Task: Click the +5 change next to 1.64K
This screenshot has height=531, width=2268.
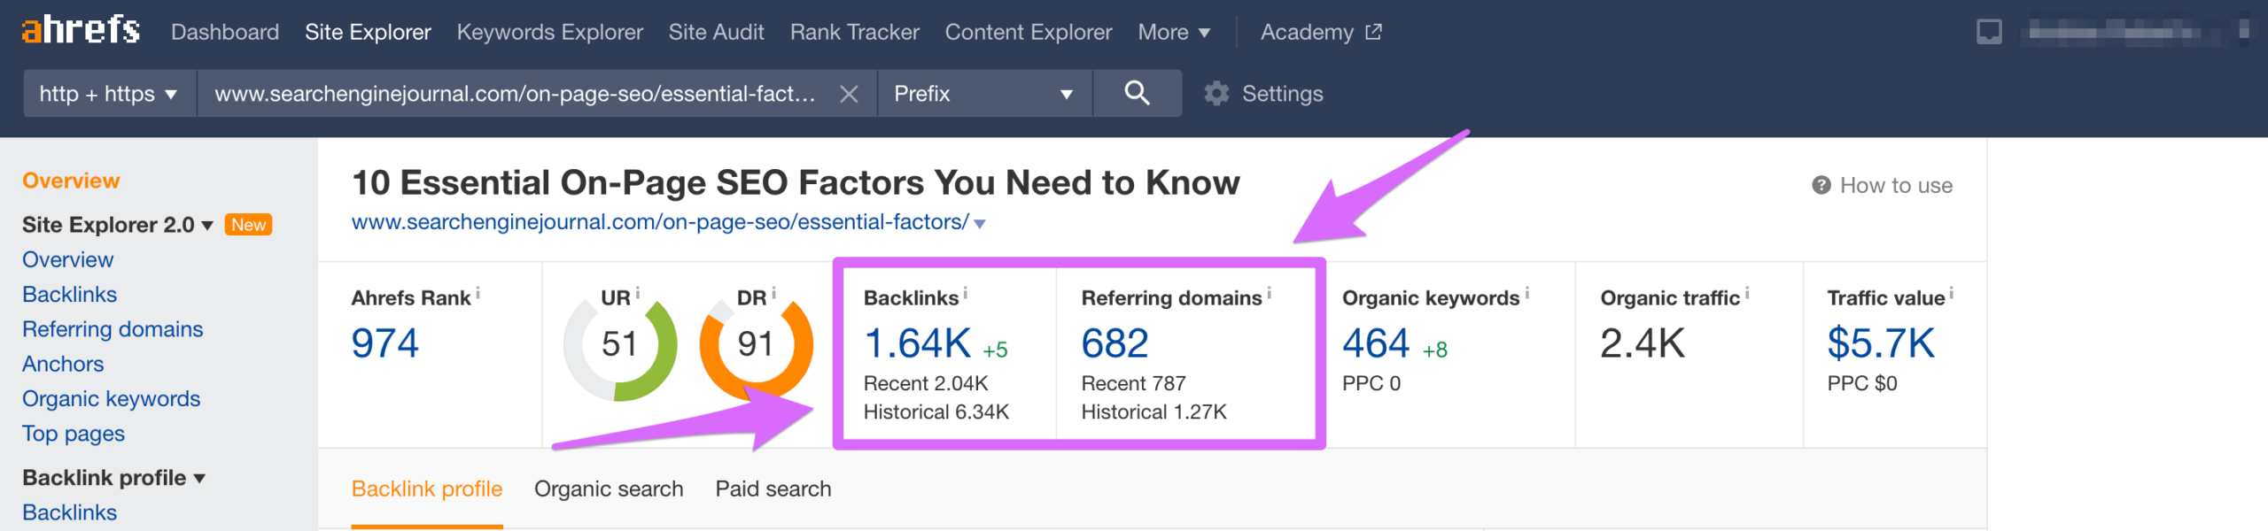Action: tap(995, 350)
